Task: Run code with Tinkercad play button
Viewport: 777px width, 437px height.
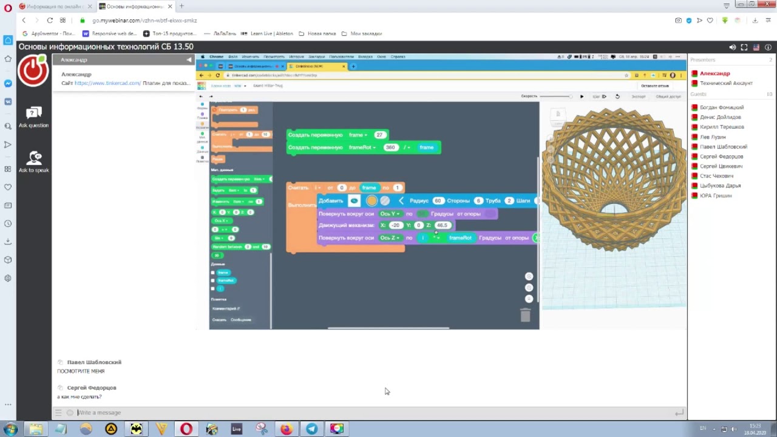Action: click(x=582, y=97)
